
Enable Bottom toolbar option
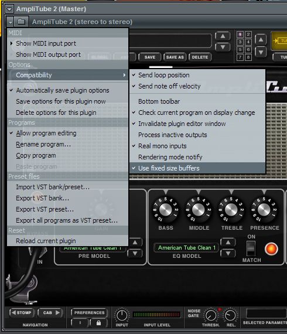197,101
